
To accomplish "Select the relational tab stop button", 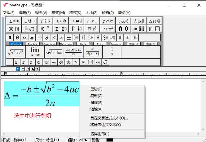I will [33, 69].
